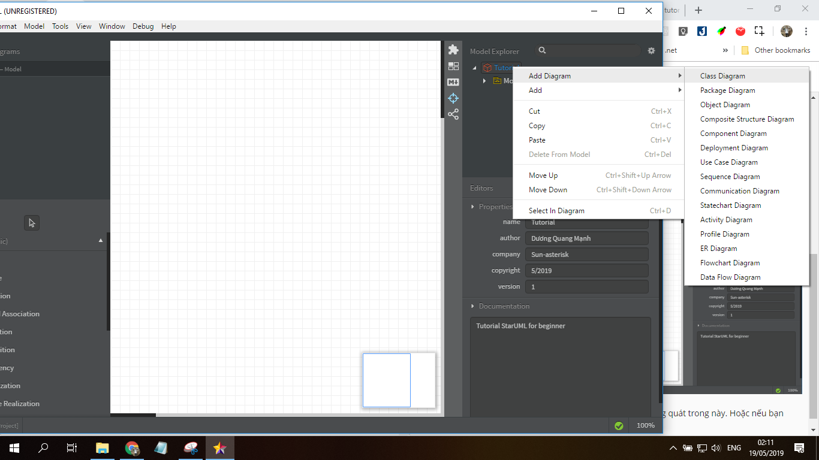This screenshot has width=819, height=460.
Task: Click the 100% zoom level indicator
Action: (645, 425)
